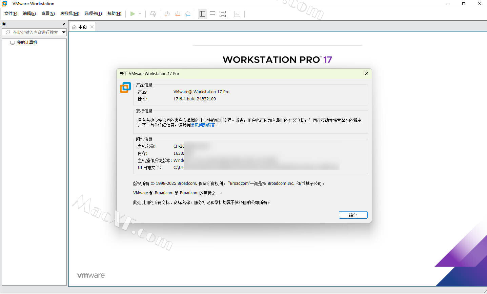Image resolution: width=487 pixels, height=294 pixels.
Task: Click product name VMware® Workstation 17 Pro
Action: pos(201,92)
